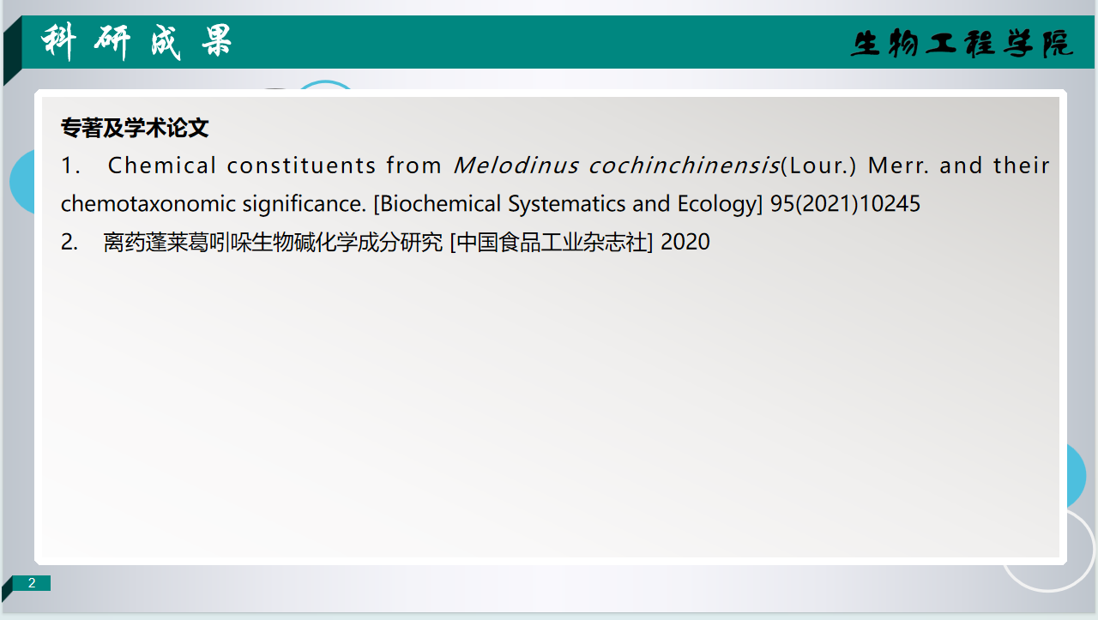This screenshot has height=620, width=1098.
Task: Click the 生物工程学院 header text
Action: [962, 44]
